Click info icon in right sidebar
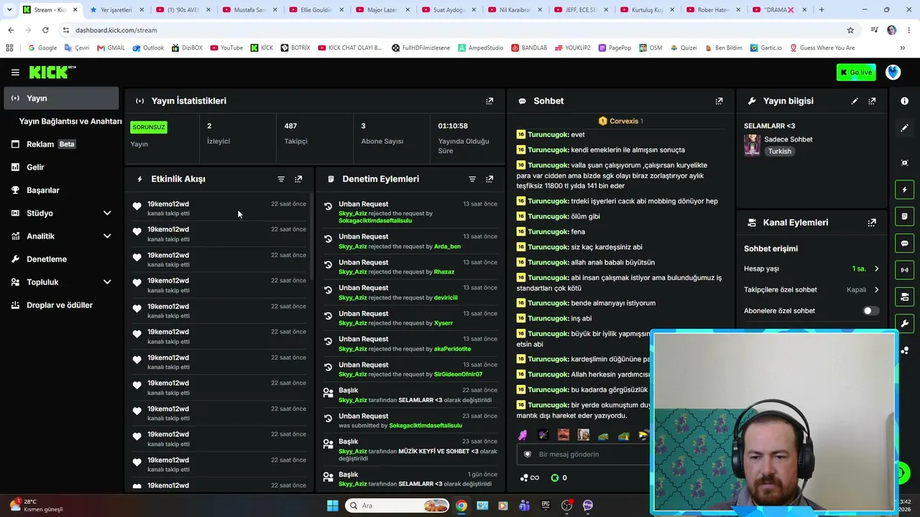The width and height of the screenshot is (920, 517). point(904,101)
